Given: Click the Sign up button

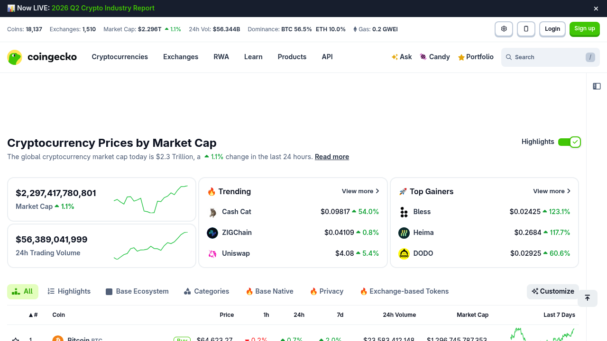Looking at the screenshot, I should click(x=585, y=29).
